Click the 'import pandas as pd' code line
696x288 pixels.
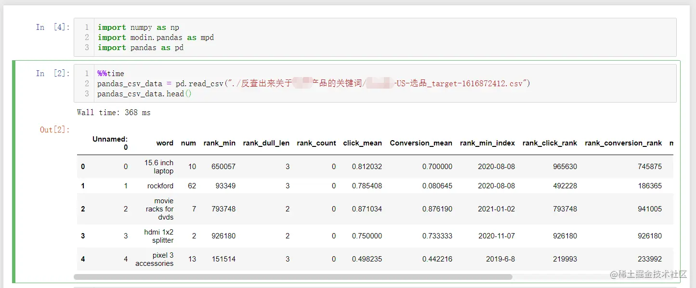tap(140, 48)
